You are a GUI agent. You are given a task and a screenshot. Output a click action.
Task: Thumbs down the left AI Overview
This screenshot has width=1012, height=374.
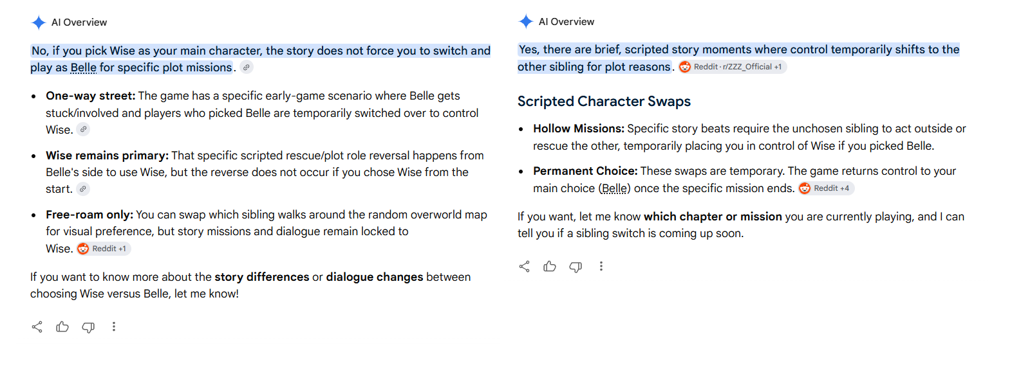[x=88, y=328]
